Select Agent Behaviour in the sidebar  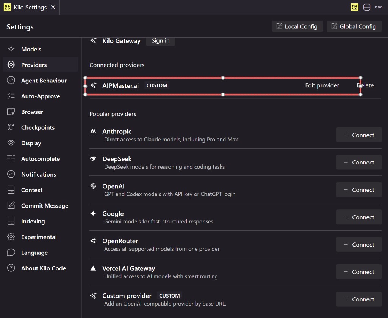click(x=40, y=81)
